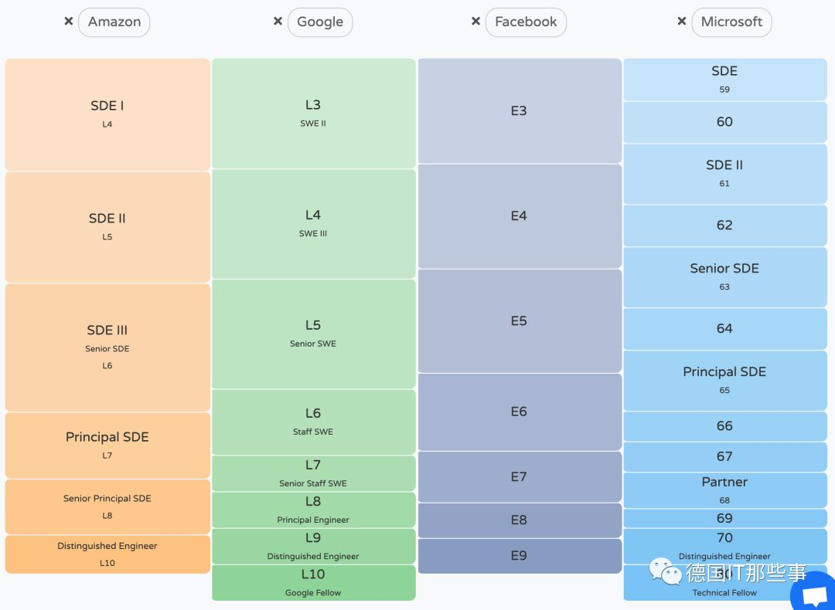Click Facebook E5 level block
835x610 pixels.
pyautogui.click(x=519, y=321)
